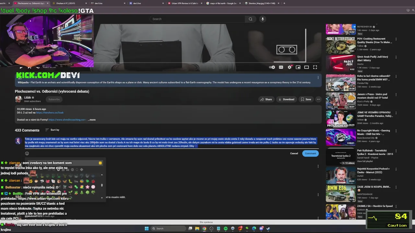Click inside the comment text field
Image resolution: width=415 pixels, height=233 pixels.
(x=171, y=142)
